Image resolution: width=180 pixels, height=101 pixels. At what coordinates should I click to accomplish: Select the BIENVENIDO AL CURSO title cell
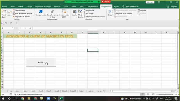40,36
